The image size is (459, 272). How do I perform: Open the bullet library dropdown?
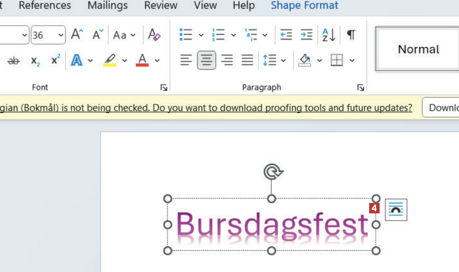point(201,35)
